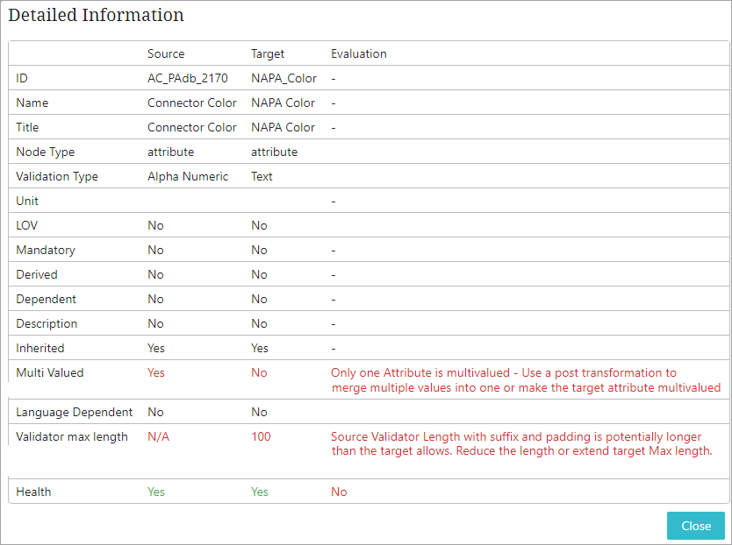Screen dimensions: 732x545
Task: Click the Validator max length row label
Action: pyautogui.click(x=72, y=436)
